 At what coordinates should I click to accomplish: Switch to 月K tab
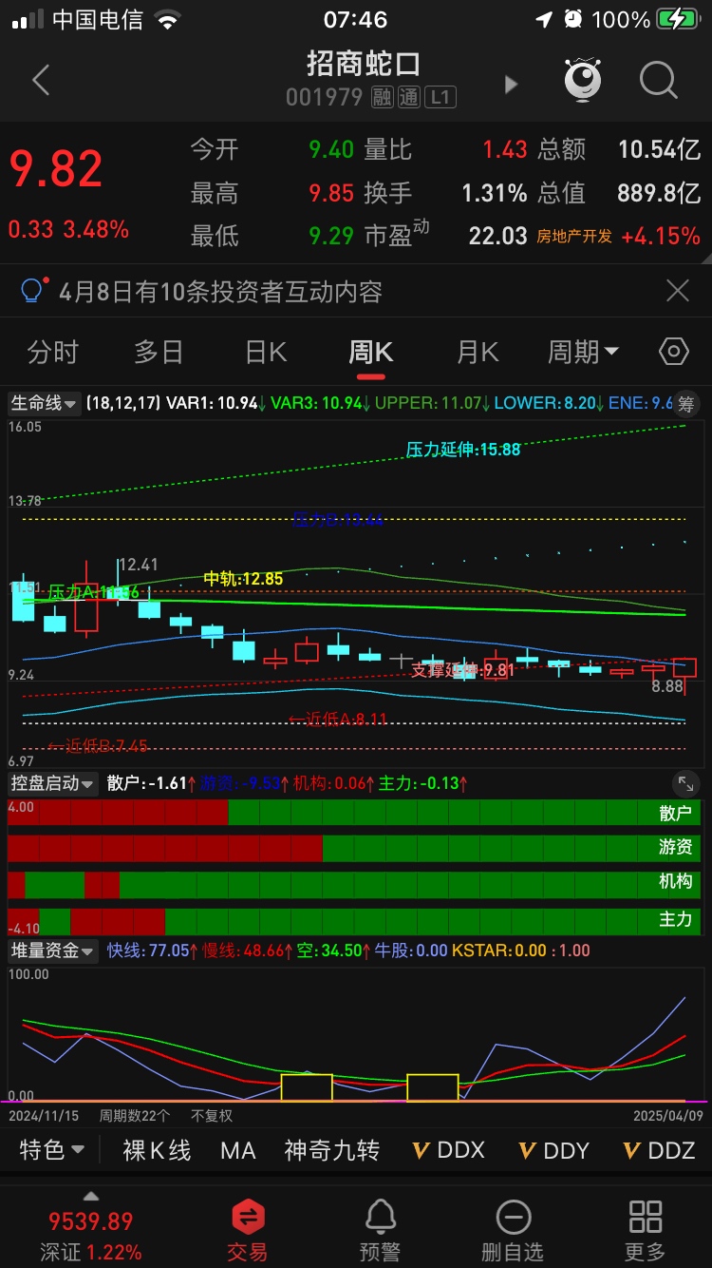pos(478,352)
